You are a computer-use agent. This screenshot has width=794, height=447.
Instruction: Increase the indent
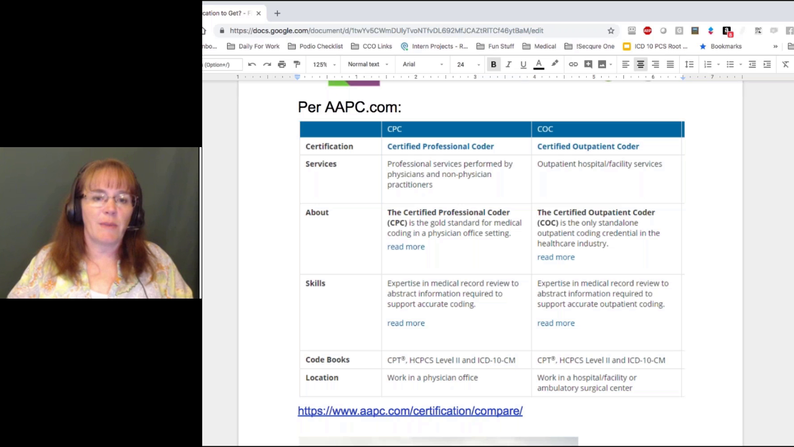point(767,65)
